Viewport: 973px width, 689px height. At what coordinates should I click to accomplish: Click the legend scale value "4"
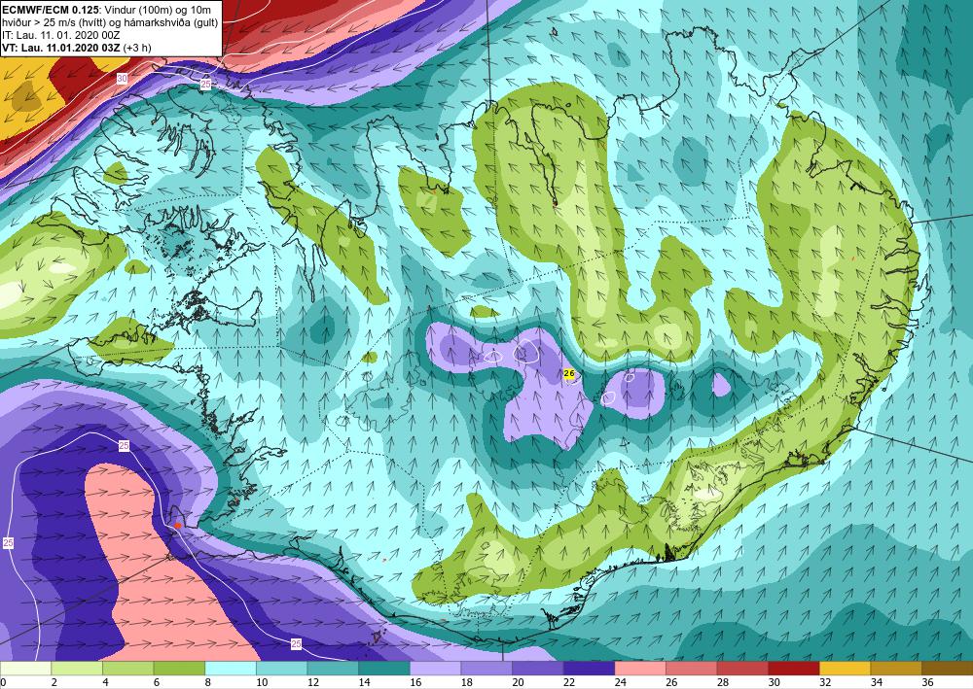105,682
